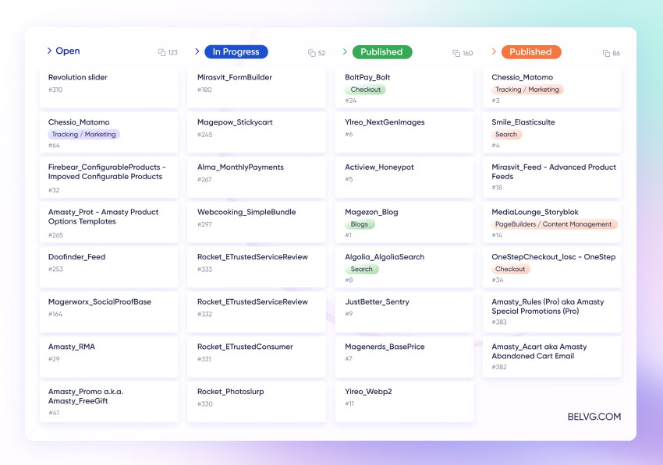Viewport: 663px width, 465px height.
Task: Open Rocket_ETrustedConsumer card
Action: 257,357
